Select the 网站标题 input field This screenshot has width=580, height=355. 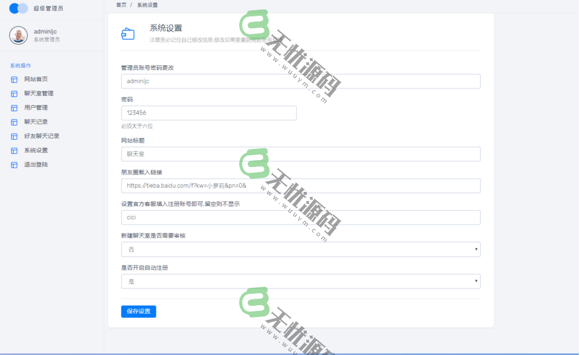point(300,154)
